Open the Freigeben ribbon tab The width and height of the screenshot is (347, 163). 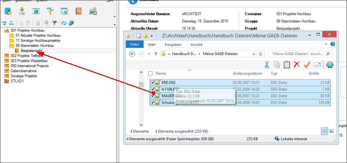[x=174, y=45]
